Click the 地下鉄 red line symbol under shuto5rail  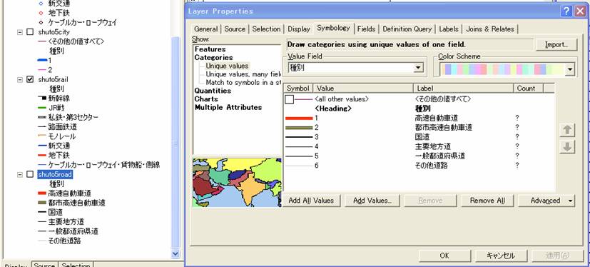tap(42, 155)
